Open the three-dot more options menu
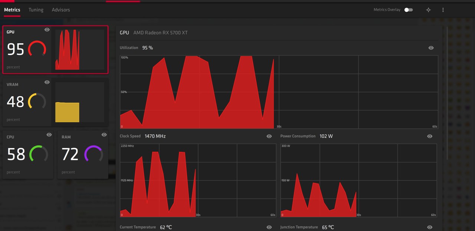 [x=443, y=10]
